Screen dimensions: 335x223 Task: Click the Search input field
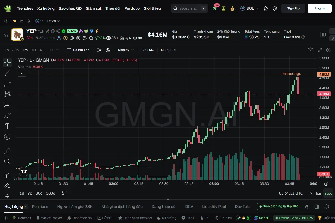pyautogui.click(x=190, y=8)
